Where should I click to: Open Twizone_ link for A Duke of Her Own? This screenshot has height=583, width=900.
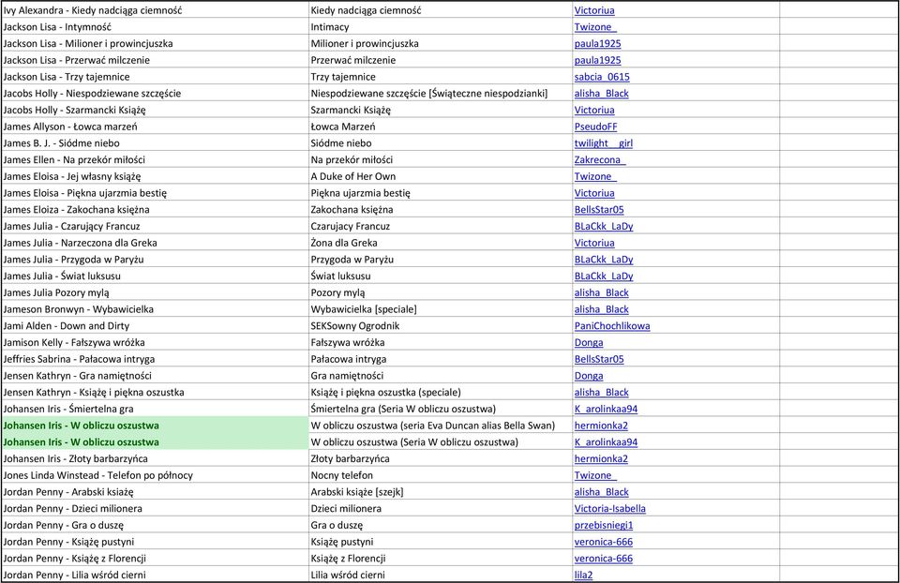coord(595,177)
